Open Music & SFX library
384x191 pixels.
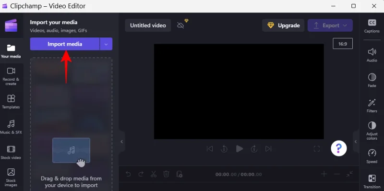(x=11, y=127)
